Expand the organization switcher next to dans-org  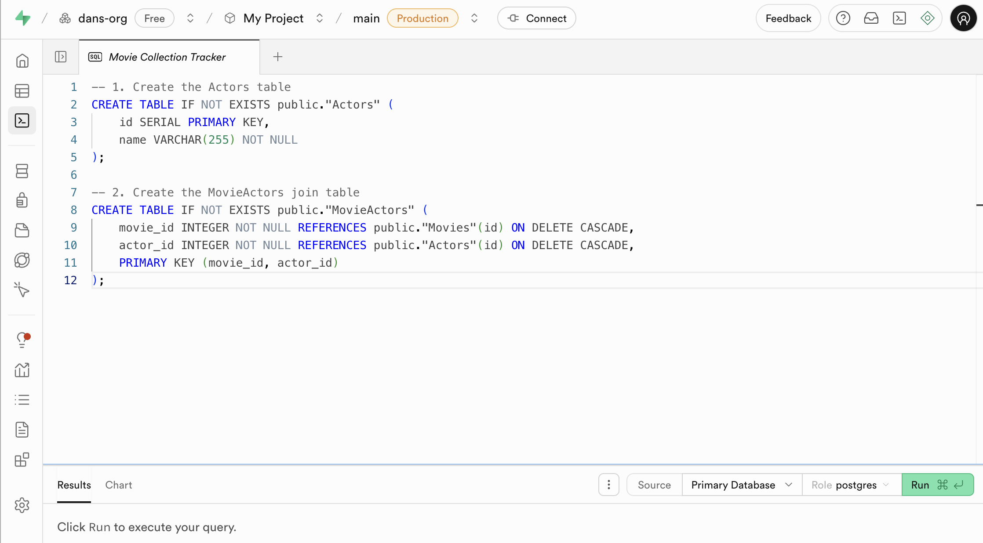pyautogui.click(x=190, y=18)
